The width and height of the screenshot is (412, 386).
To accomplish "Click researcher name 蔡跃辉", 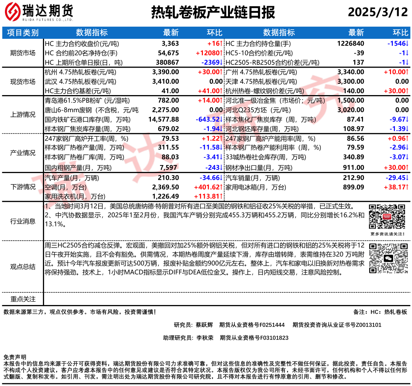I will (204, 325).
